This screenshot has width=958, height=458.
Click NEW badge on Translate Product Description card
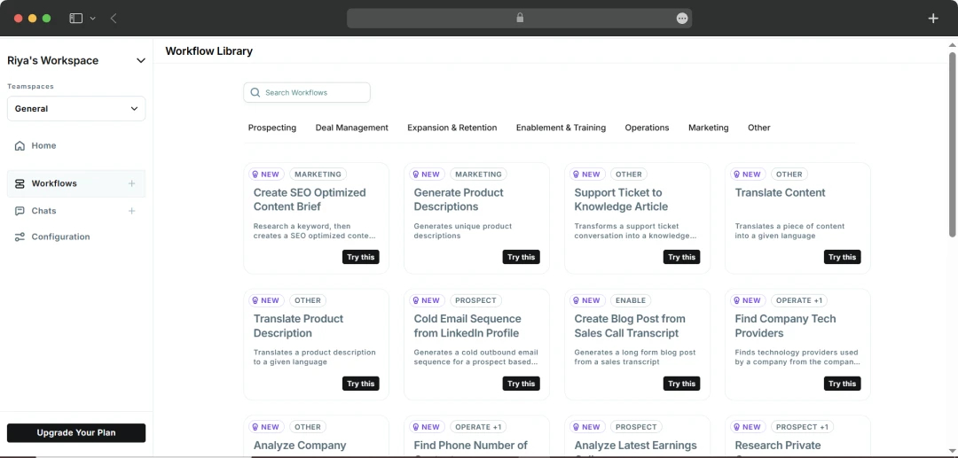point(266,300)
